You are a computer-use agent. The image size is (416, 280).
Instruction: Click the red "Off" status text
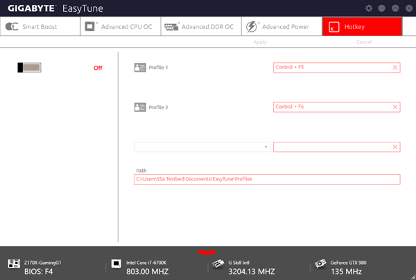(98, 68)
